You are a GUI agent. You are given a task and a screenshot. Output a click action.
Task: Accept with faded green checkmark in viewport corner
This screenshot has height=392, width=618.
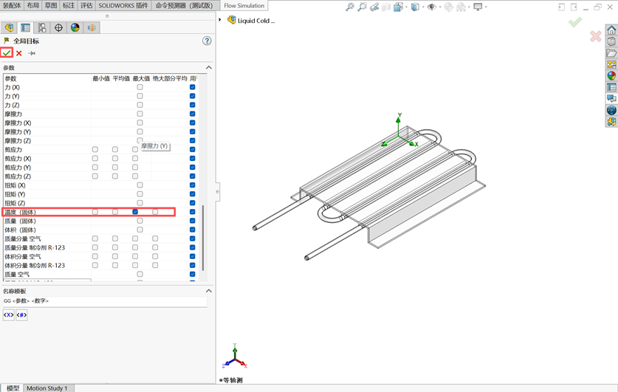575,22
